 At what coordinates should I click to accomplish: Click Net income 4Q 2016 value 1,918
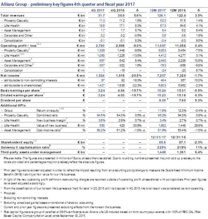(120, 76)
